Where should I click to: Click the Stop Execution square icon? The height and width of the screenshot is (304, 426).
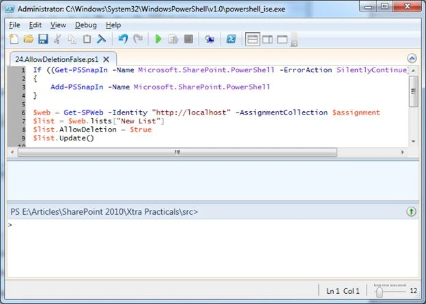point(188,39)
